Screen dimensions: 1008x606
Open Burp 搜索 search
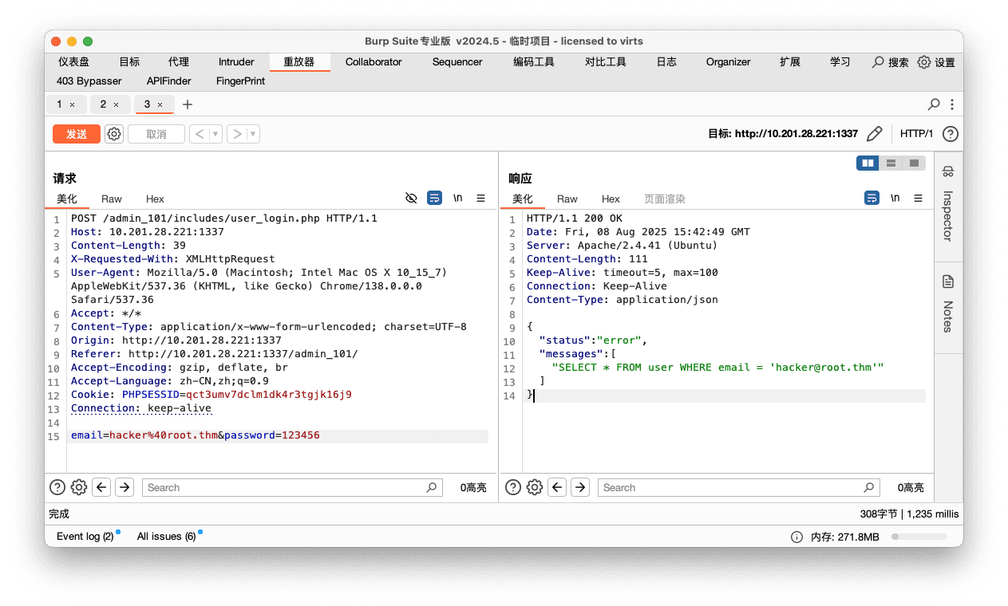(891, 62)
